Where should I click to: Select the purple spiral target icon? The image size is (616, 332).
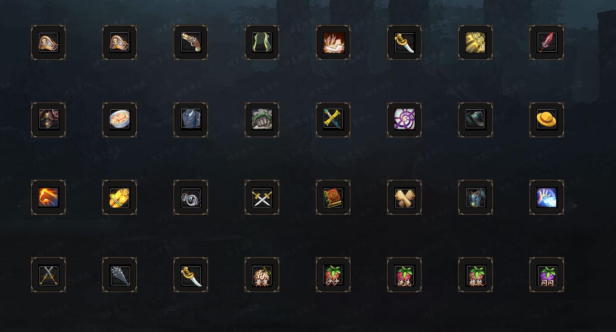click(x=404, y=120)
